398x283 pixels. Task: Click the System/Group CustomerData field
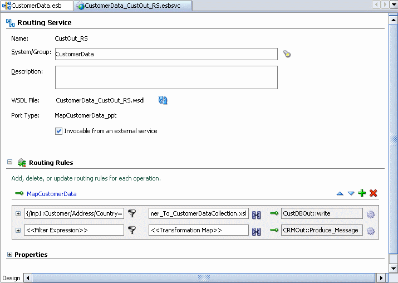click(166, 54)
